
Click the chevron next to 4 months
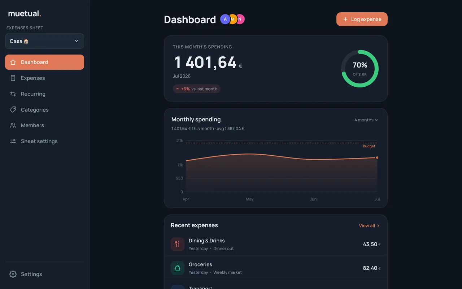coord(377,120)
